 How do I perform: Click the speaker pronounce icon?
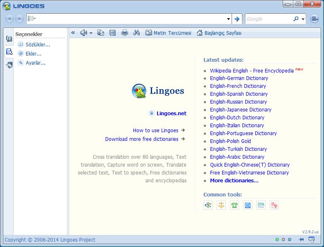coord(84,33)
